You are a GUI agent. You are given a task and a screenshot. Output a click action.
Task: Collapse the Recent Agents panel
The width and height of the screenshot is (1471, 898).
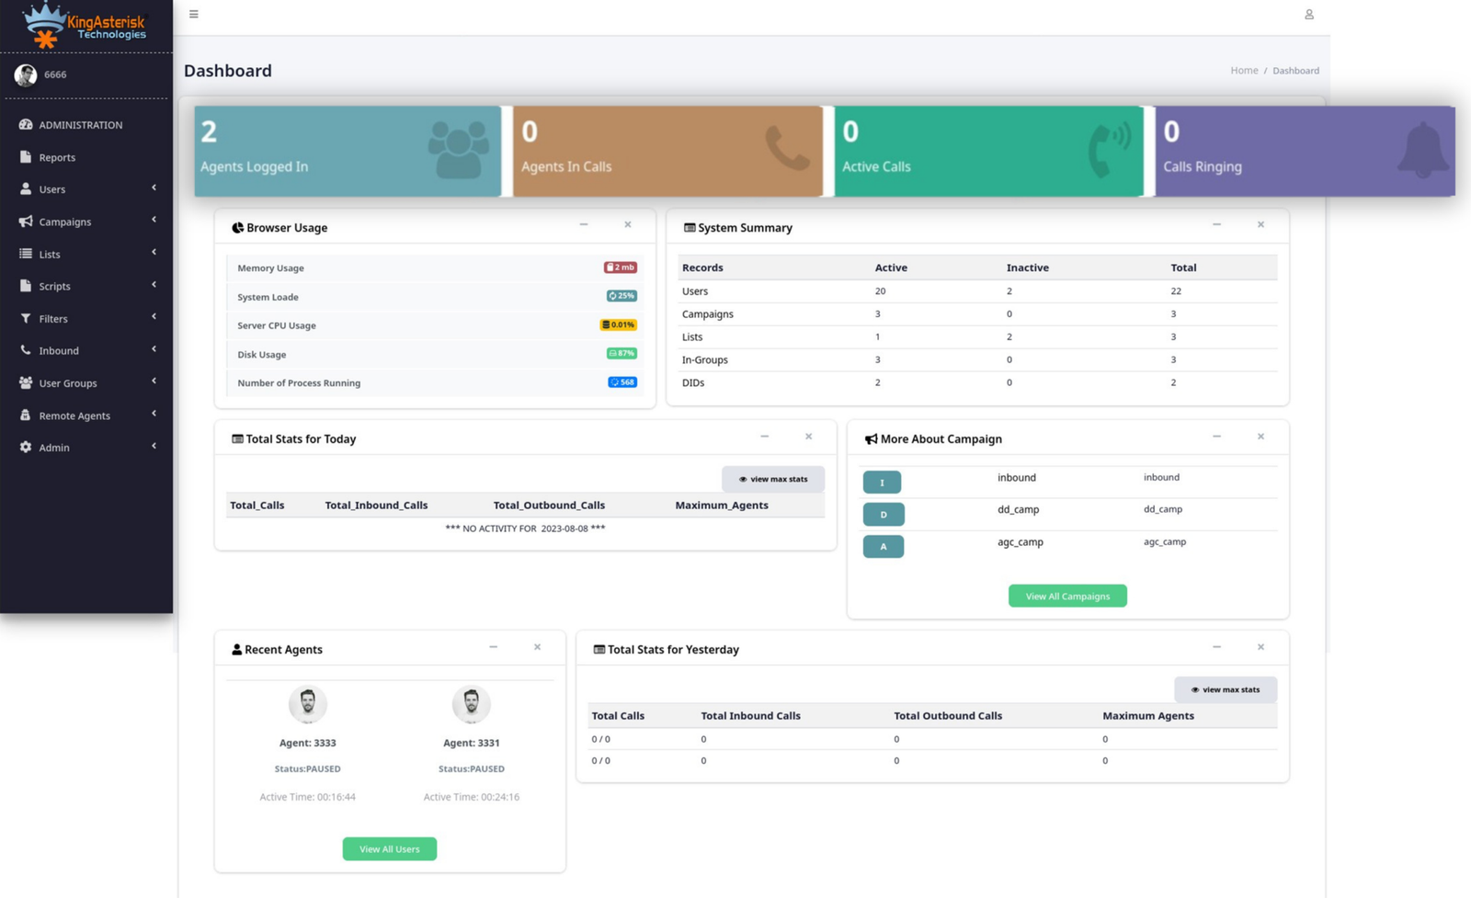[494, 647]
